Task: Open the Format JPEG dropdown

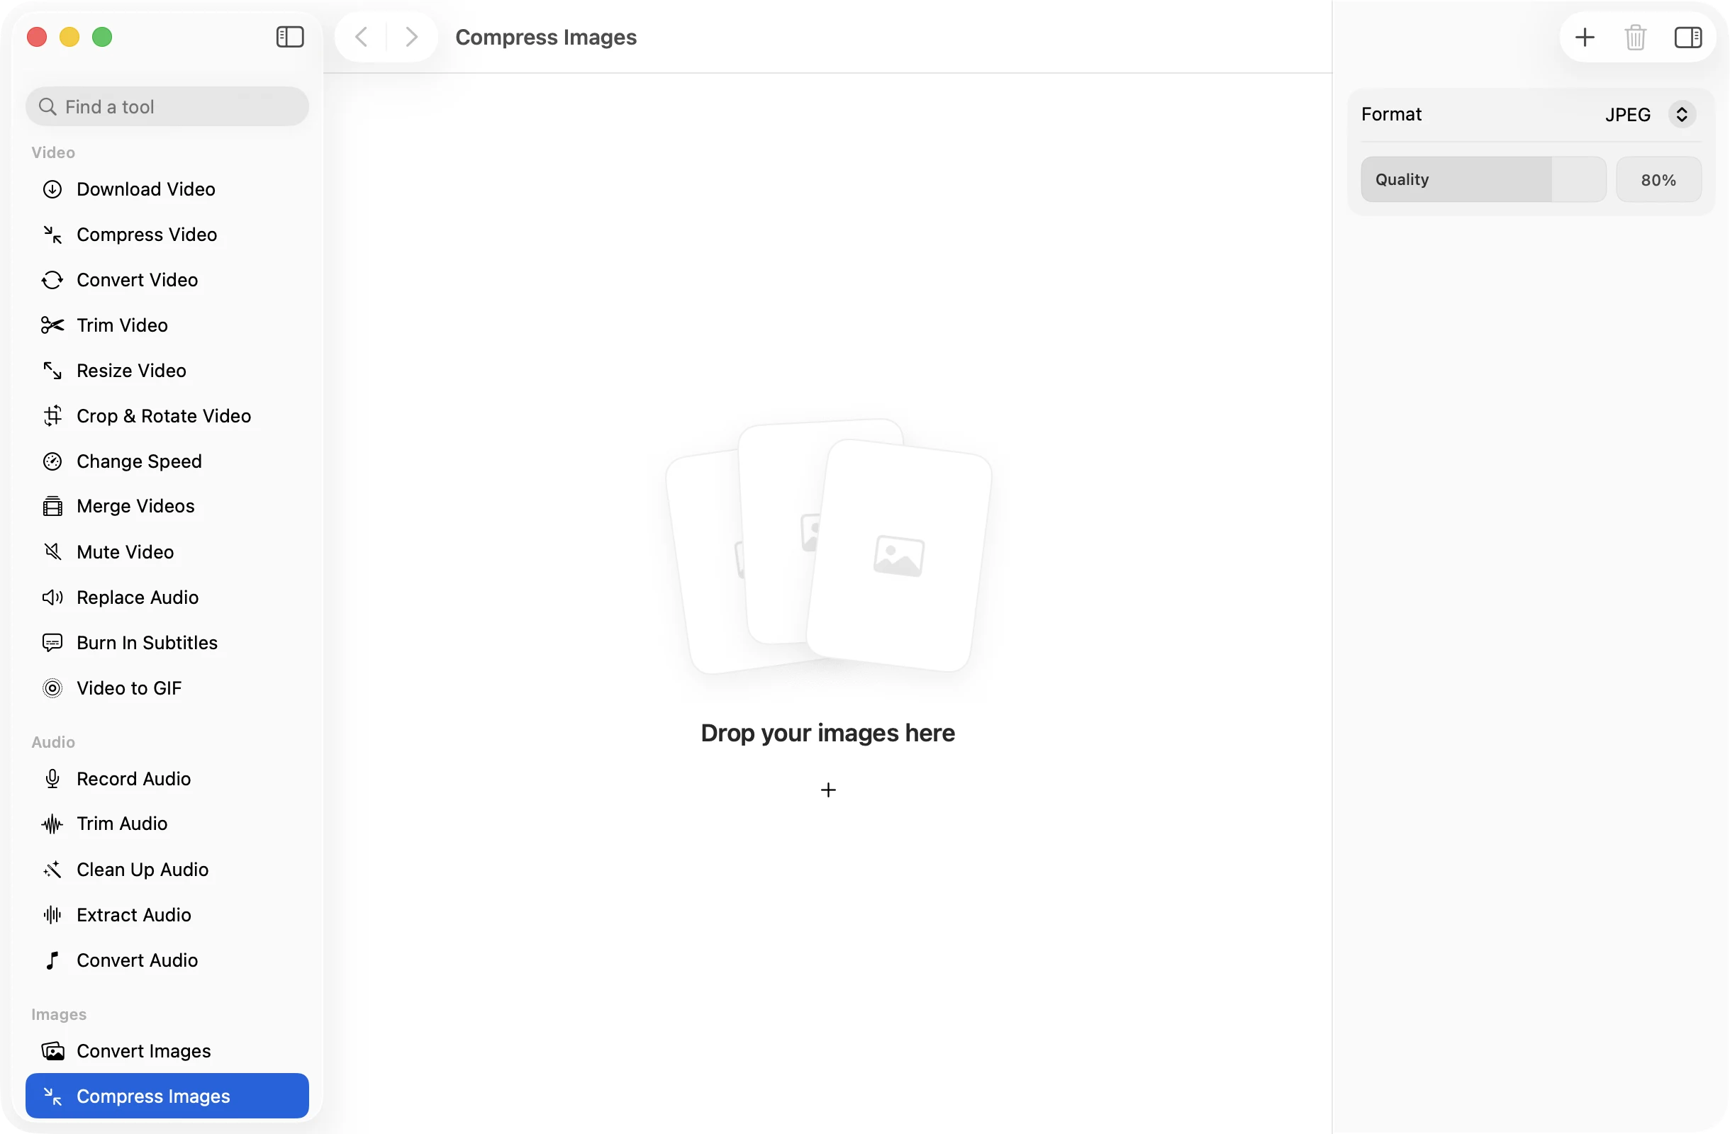Action: [1650, 114]
